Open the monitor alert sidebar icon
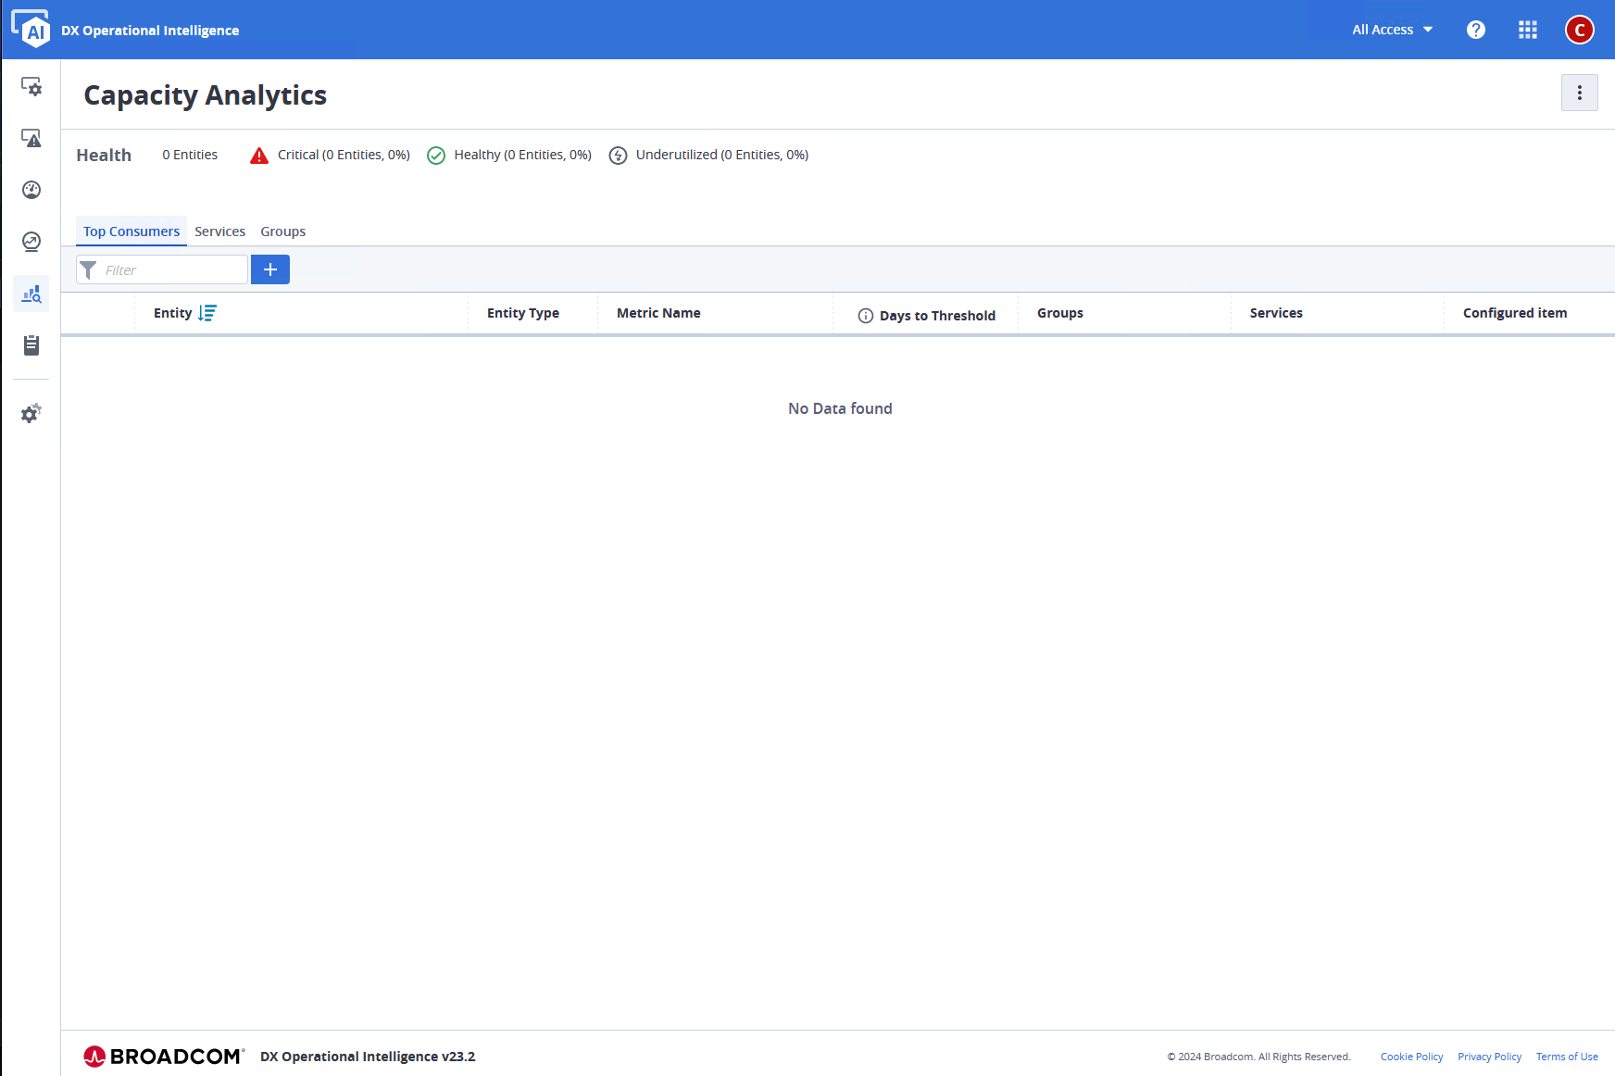 (x=31, y=139)
